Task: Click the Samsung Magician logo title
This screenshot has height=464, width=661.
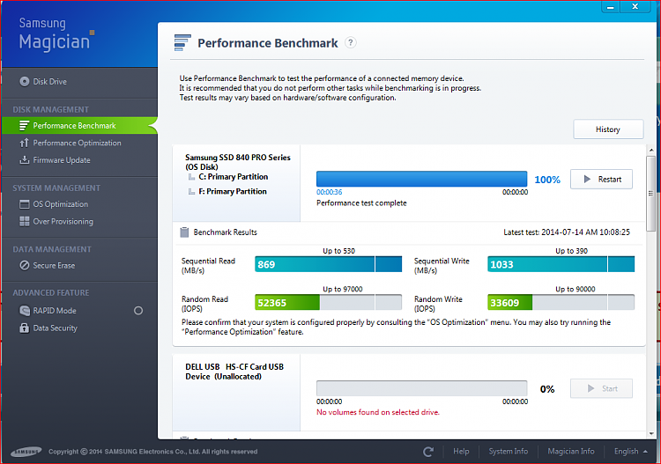Action: pyautogui.click(x=56, y=34)
